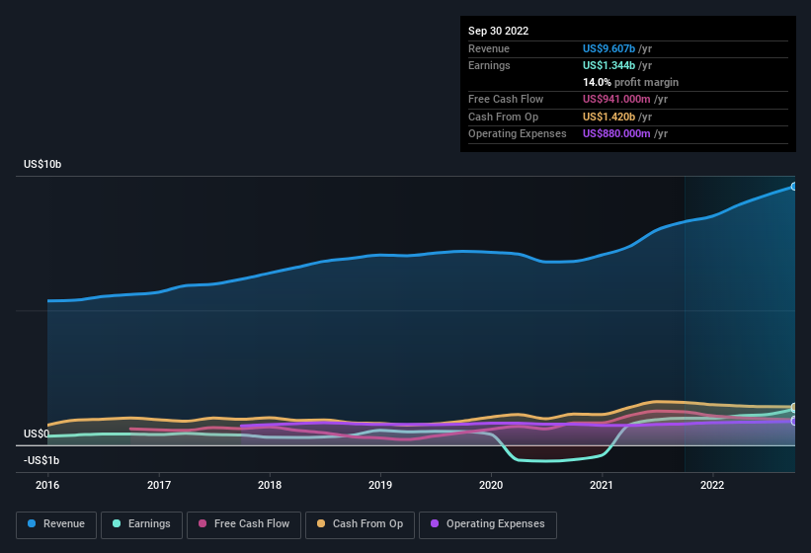Click the US$1.344b earnings value

pos(608,65)
